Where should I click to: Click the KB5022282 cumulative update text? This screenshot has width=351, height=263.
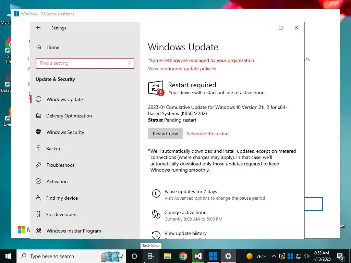[x=217, y=110]
